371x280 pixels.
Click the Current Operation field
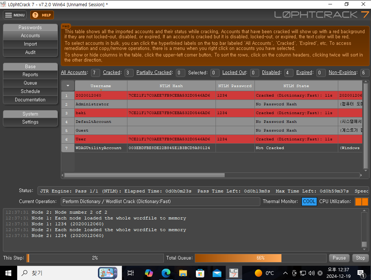click(x=161, y=201)
